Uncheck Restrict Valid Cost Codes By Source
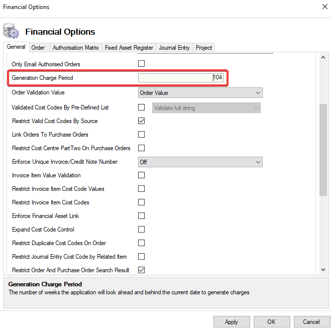This screenshot has width=331, height=330. 141,121
